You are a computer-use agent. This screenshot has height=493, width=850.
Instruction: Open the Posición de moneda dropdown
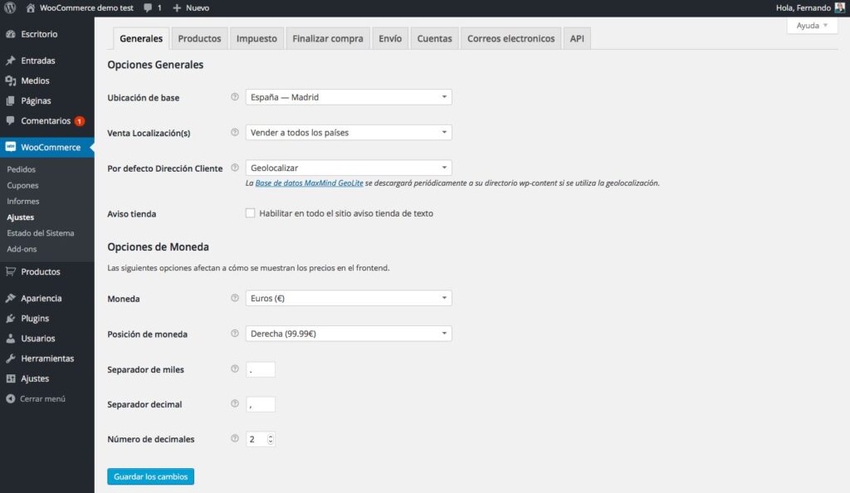(349, 333)
